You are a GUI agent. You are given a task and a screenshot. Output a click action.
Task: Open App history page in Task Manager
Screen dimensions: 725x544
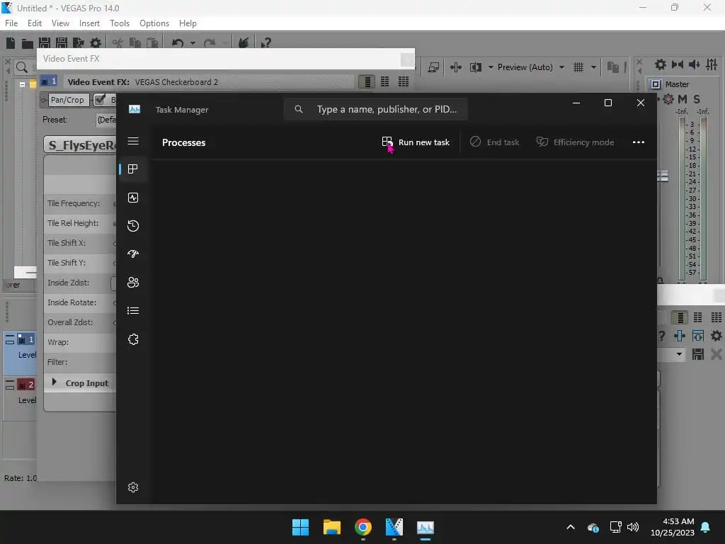[133, 226]
